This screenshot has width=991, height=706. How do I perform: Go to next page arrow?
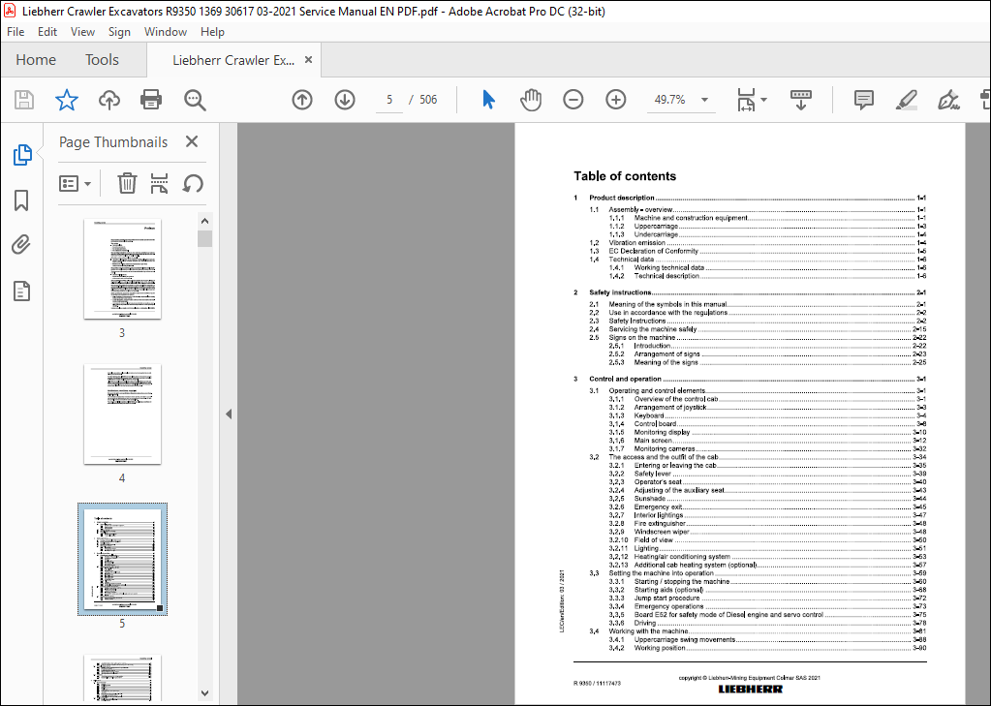[x=345, y=100]
